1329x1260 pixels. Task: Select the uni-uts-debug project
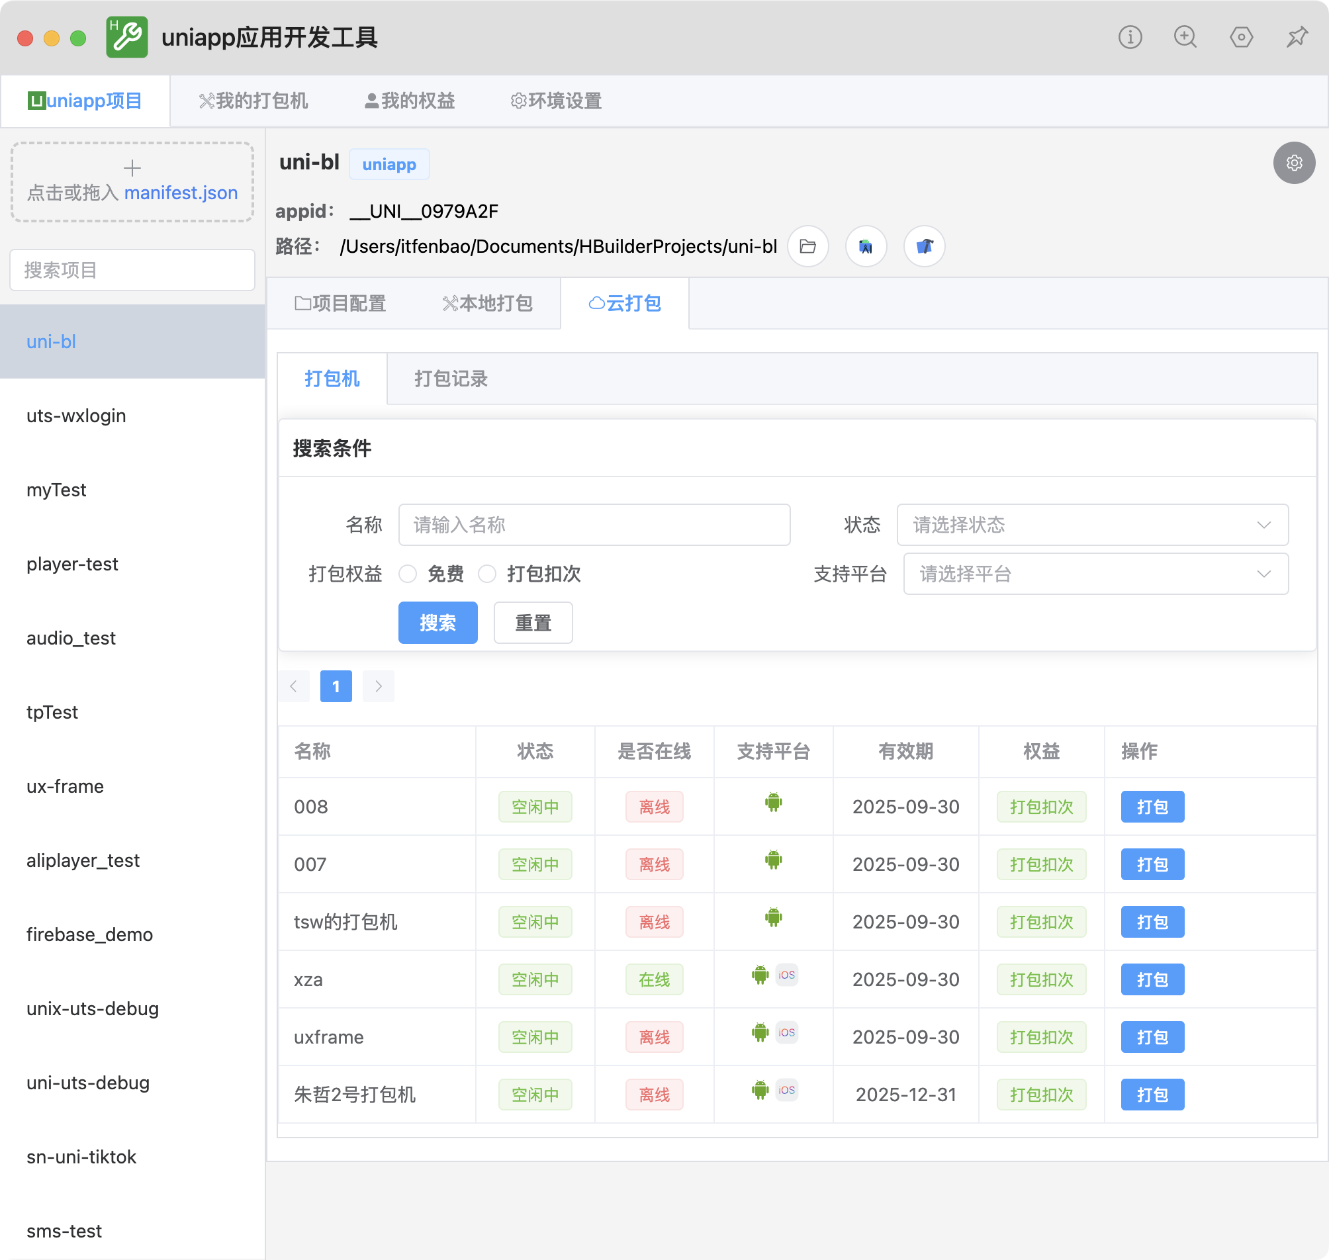pos(132,1083)
